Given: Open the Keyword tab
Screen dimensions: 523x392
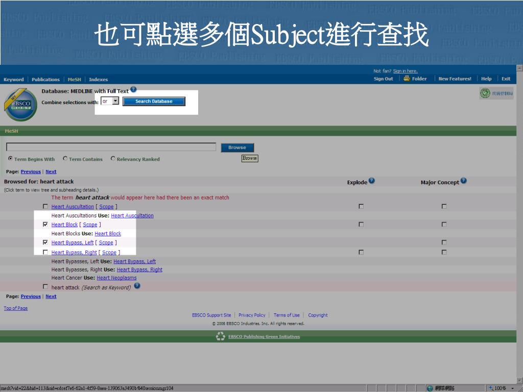Looking at the screenshot, I should point(14,79).
